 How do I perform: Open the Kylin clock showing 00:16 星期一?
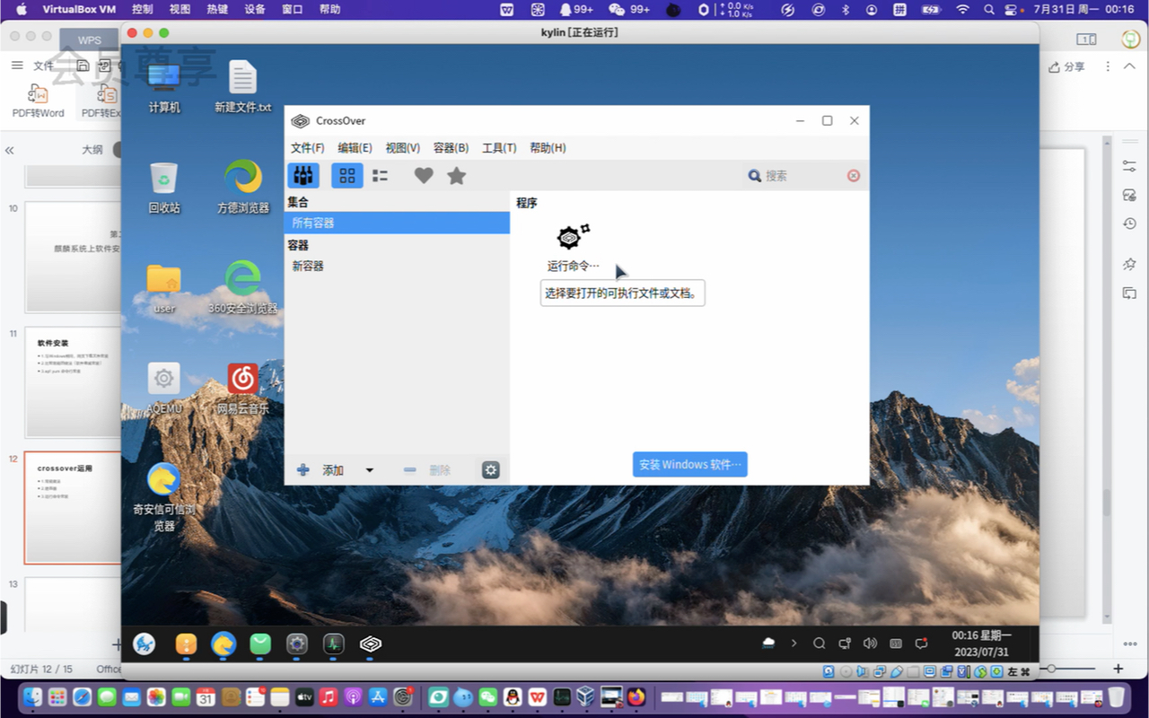(981, 644)
